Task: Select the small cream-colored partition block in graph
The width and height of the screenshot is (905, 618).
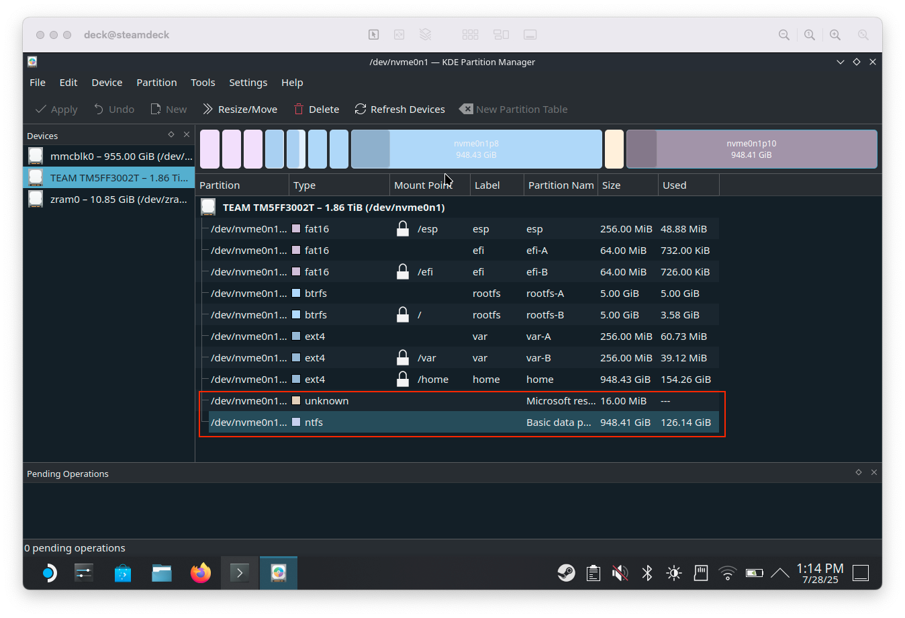Action: click(614, 149)
